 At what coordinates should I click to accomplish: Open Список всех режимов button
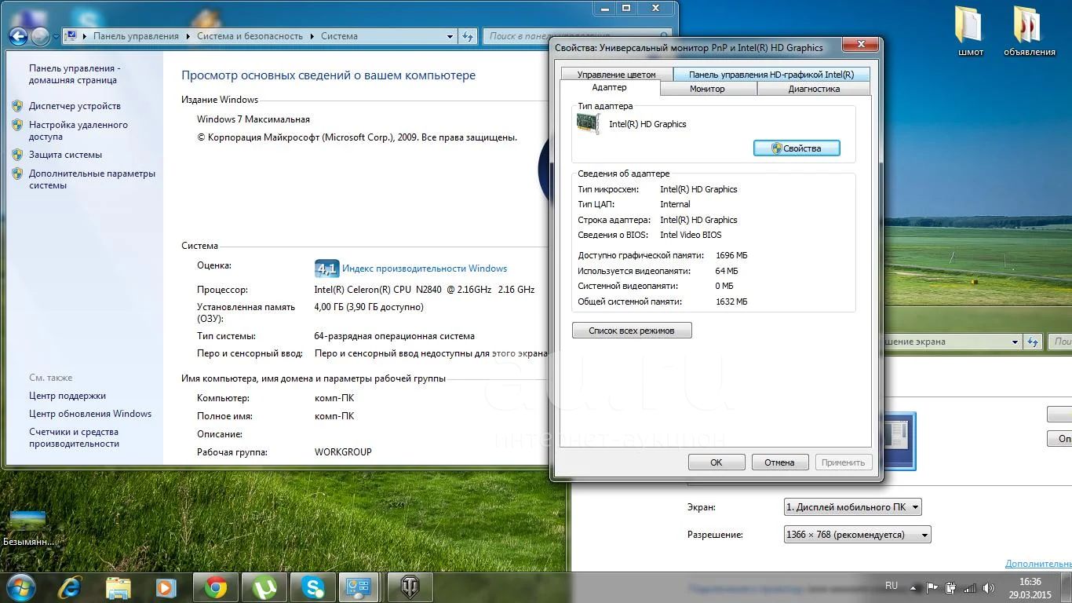(x=632, y=331)
